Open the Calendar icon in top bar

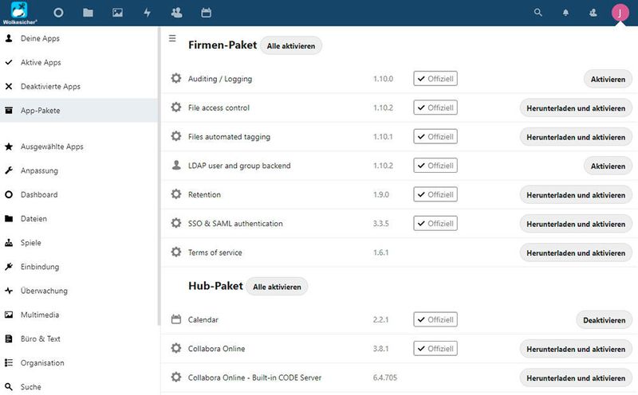click(207, 13)
